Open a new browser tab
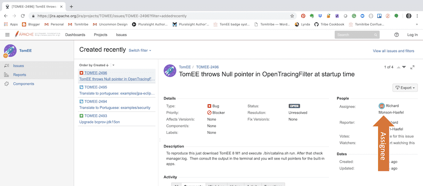 [x=71, y=6]
